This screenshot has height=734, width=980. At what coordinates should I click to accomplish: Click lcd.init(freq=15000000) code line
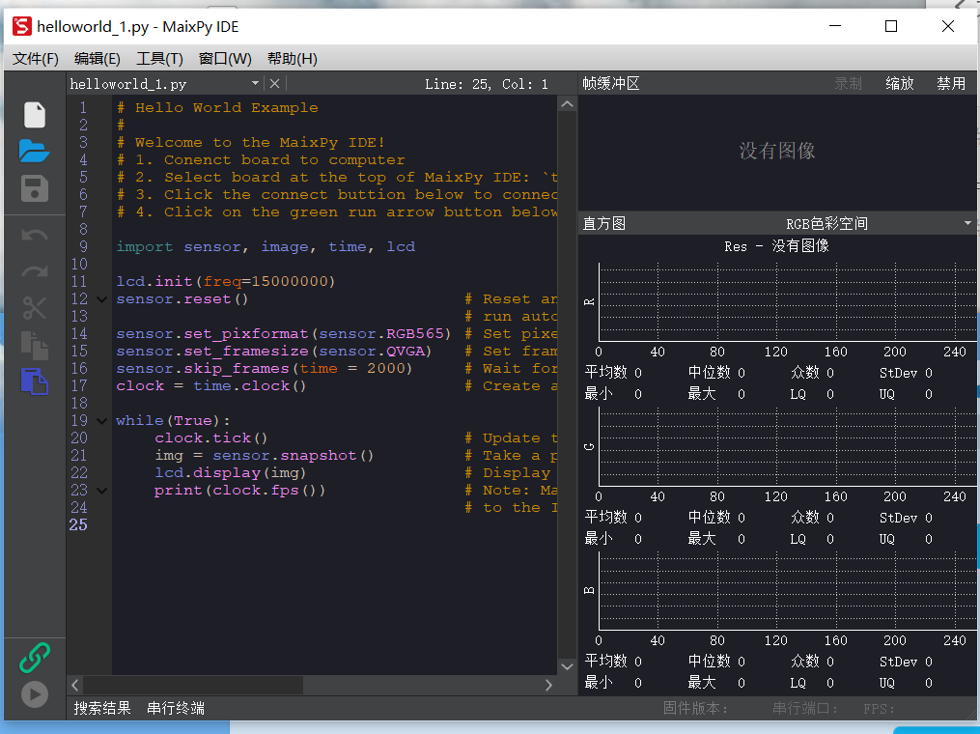pyautogui.click(x=226, y=282)
